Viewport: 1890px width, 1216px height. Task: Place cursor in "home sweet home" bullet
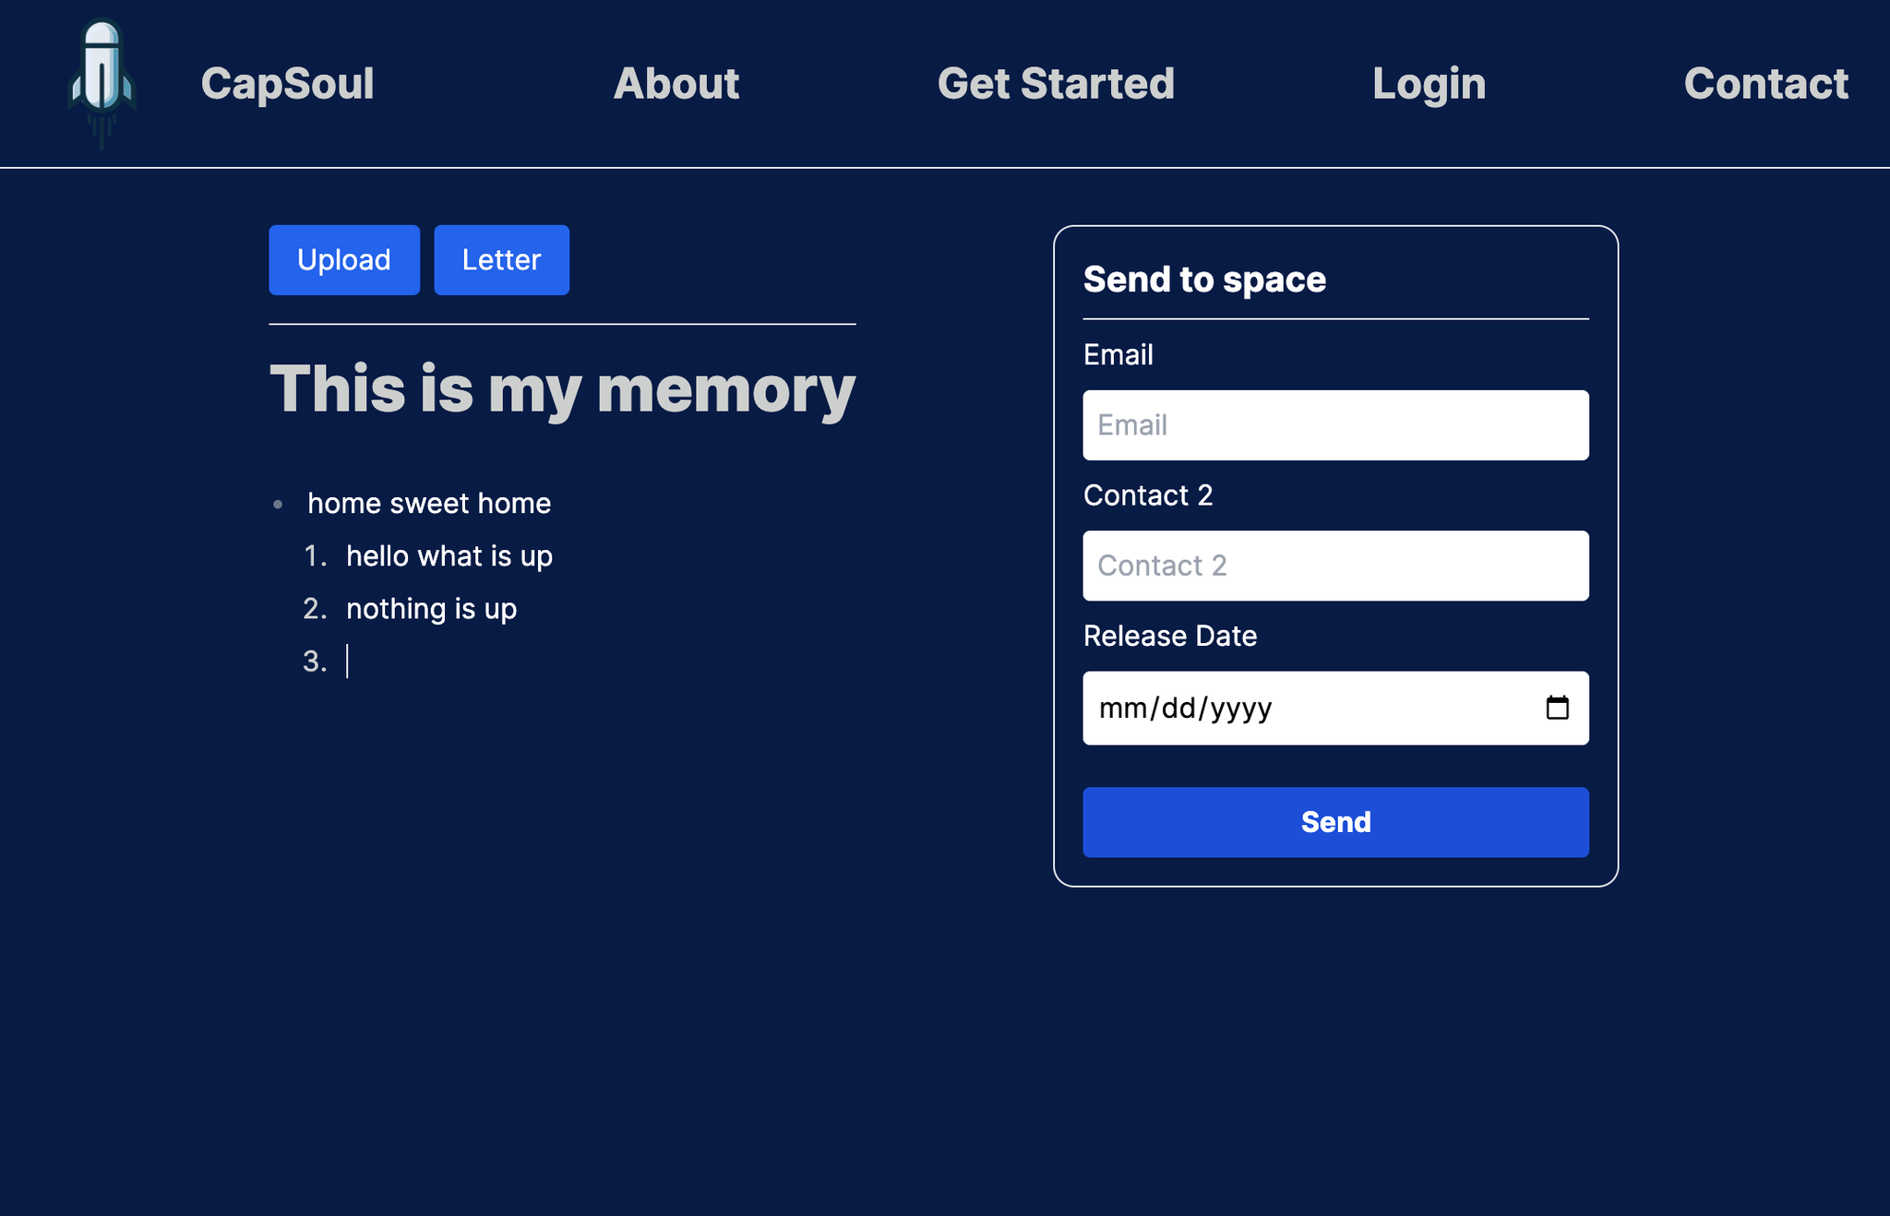pyautogui.click(x=429, y=504)
